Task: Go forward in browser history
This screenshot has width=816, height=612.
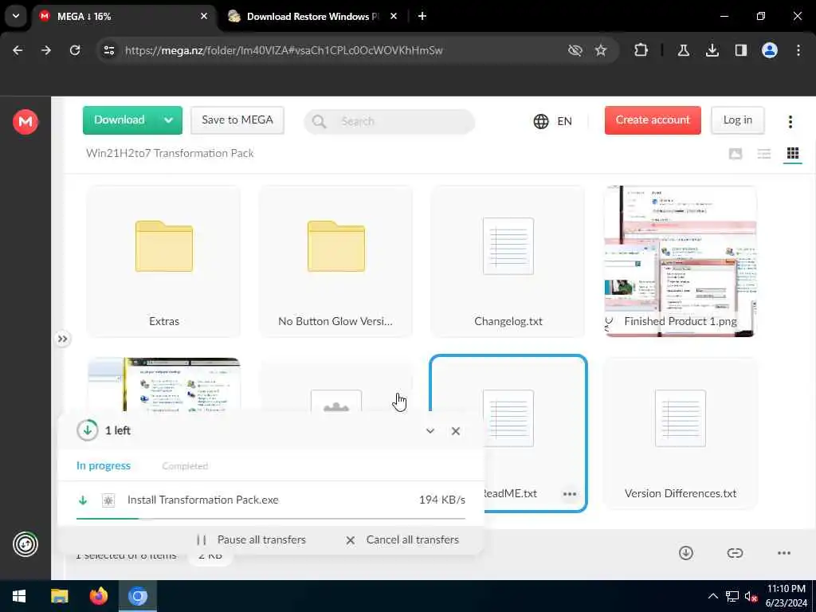Action: (x=46, y=50)
